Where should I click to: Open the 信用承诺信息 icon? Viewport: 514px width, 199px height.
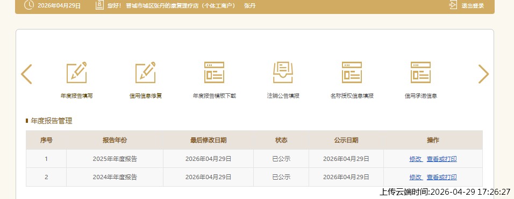[x=420, y=72]
